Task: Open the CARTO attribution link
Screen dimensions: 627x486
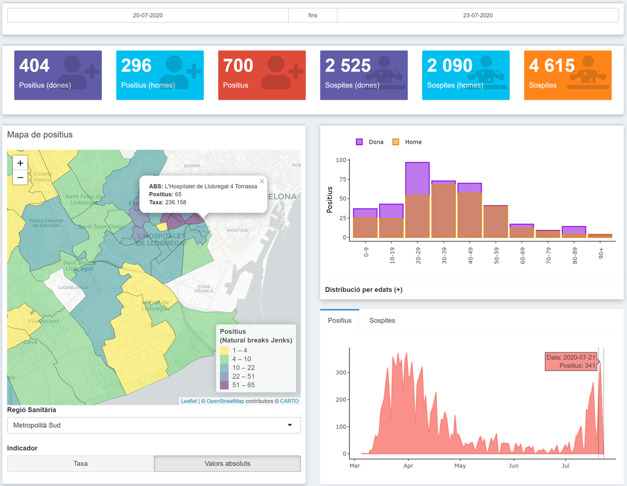Action: pos(289,401)
